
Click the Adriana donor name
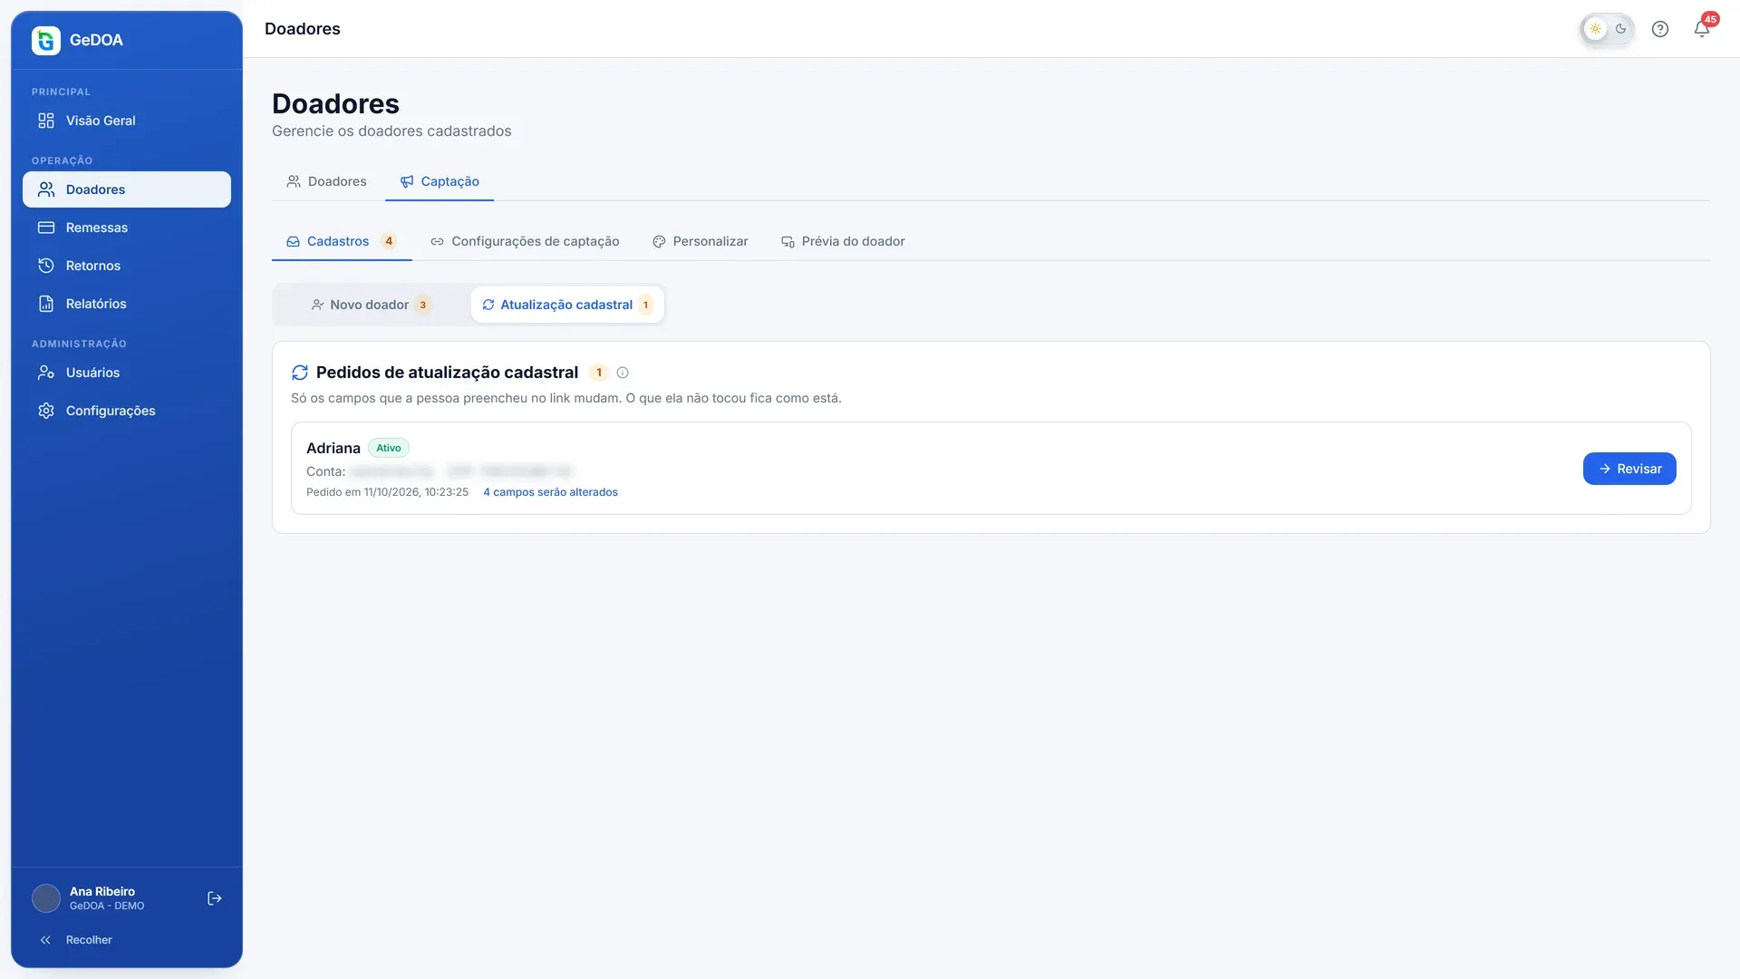(333, 448)
